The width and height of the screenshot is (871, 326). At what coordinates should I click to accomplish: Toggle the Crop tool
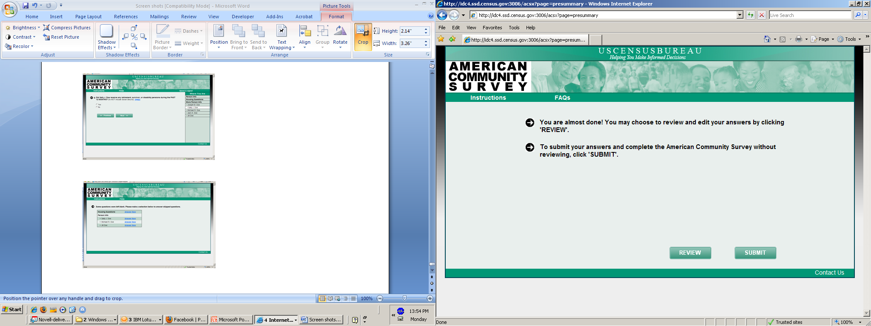363,37
